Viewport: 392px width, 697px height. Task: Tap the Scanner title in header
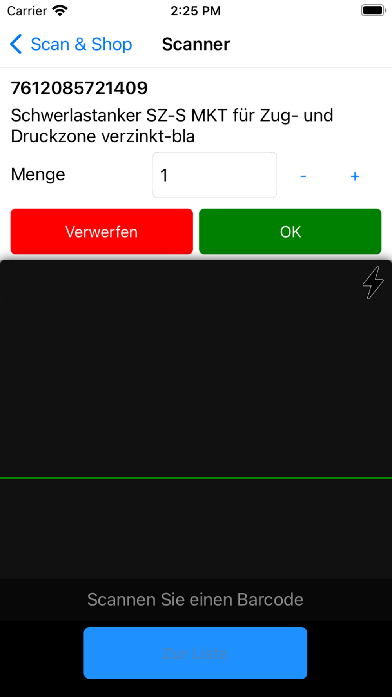196,44
